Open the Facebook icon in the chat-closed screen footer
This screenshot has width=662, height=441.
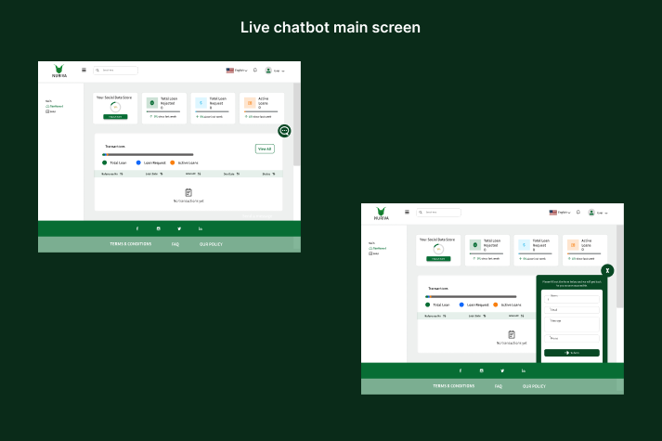137,228
